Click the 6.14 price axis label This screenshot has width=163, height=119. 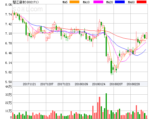8,63
